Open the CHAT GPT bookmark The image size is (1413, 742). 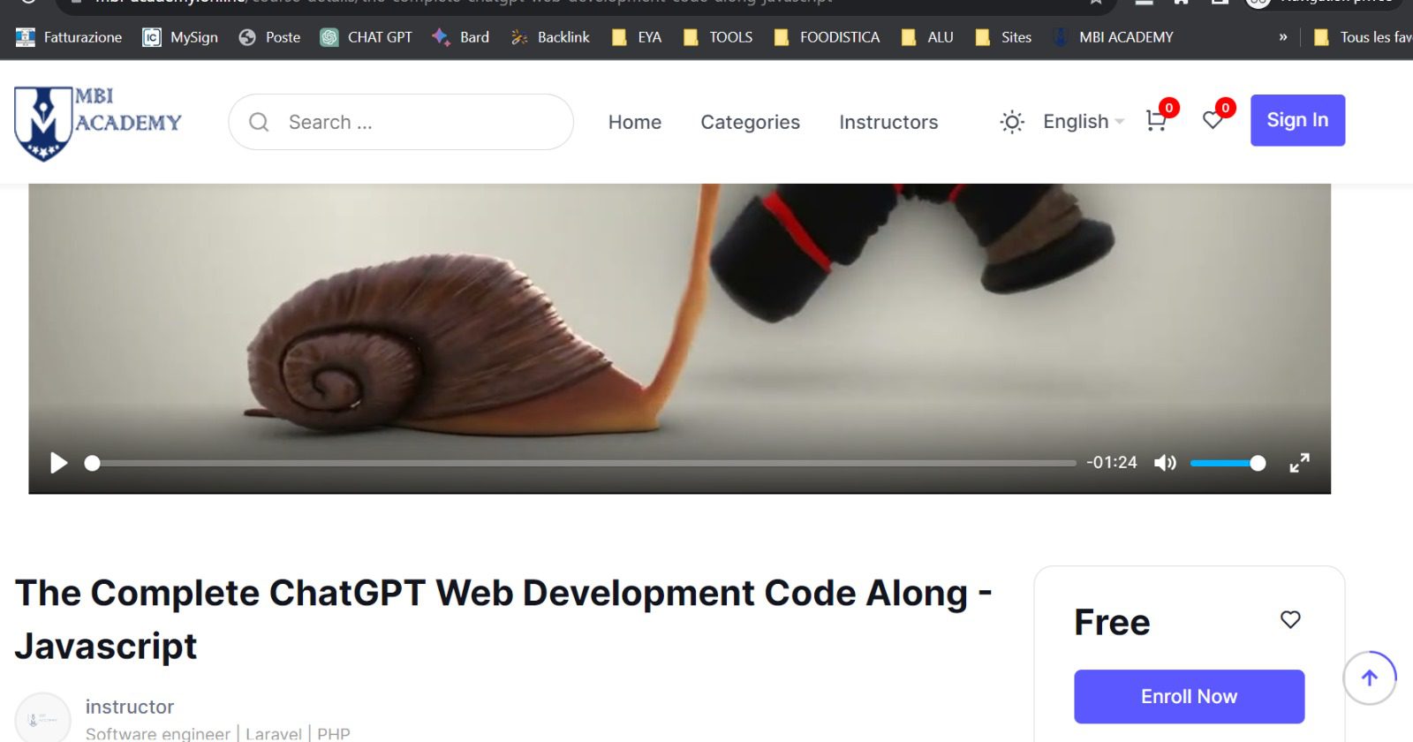(x=366, y=37)
